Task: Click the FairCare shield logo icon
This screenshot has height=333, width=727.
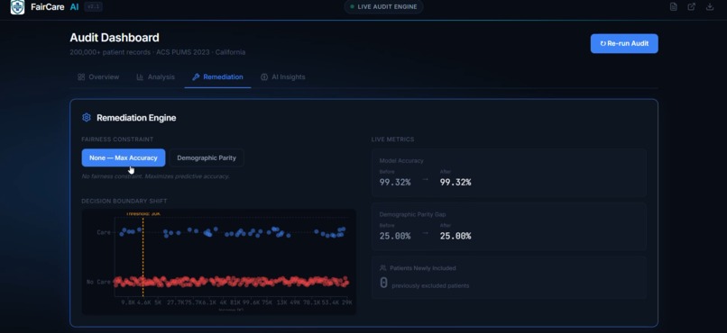Action: pos(17,7)
